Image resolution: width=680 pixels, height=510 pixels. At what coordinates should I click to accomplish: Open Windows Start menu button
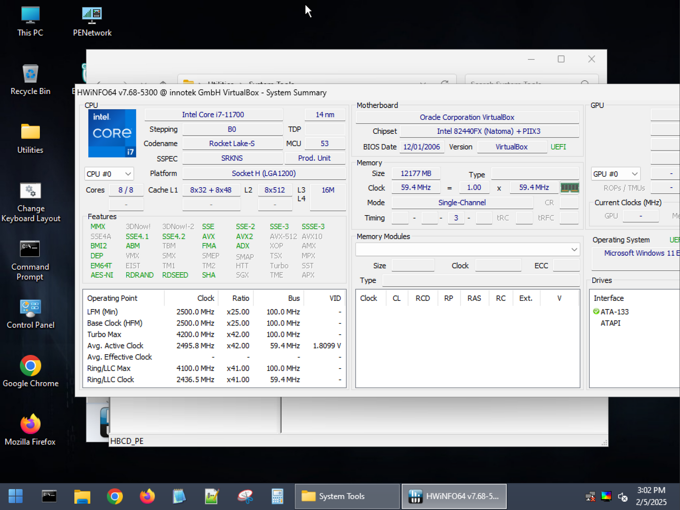pos(16,496)
